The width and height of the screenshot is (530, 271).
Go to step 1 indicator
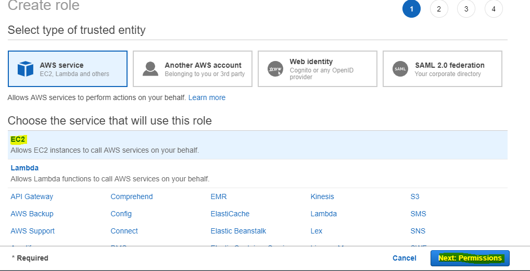coord(411,9)
